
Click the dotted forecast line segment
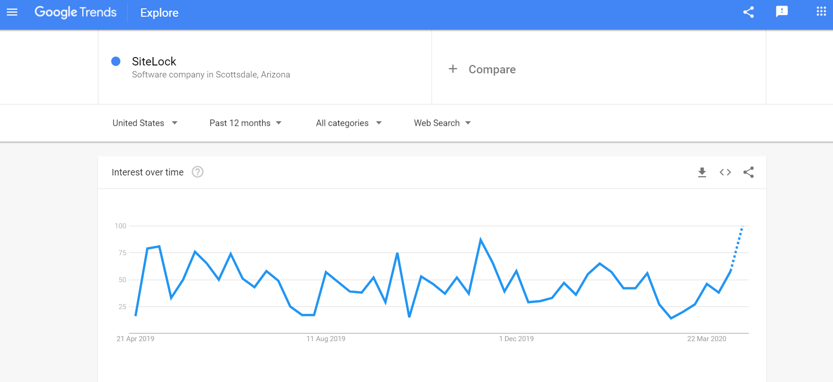pyautogui.click(x=737, y=247)
